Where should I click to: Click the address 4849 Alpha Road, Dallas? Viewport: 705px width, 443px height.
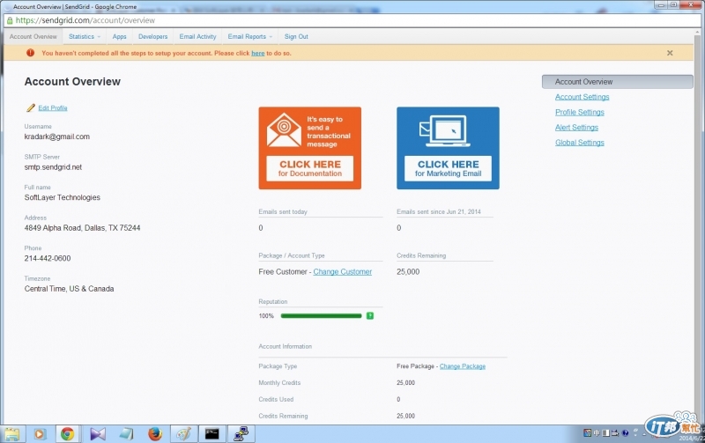(x=82, y=228)
